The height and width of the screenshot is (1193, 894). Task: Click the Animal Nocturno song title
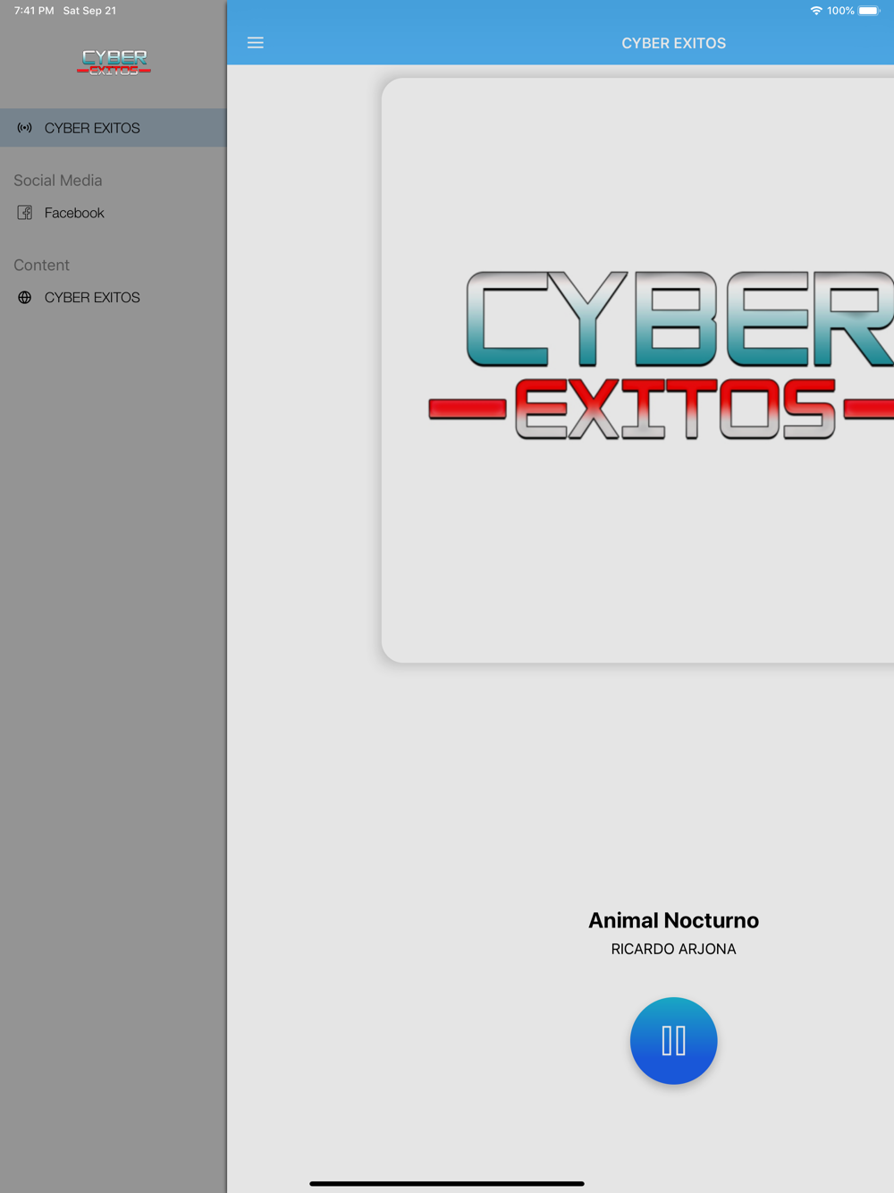point(674,920)
